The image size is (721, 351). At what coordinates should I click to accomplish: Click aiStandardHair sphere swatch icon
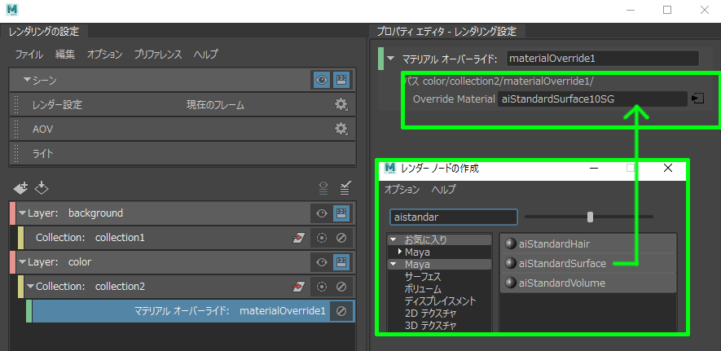510,244
